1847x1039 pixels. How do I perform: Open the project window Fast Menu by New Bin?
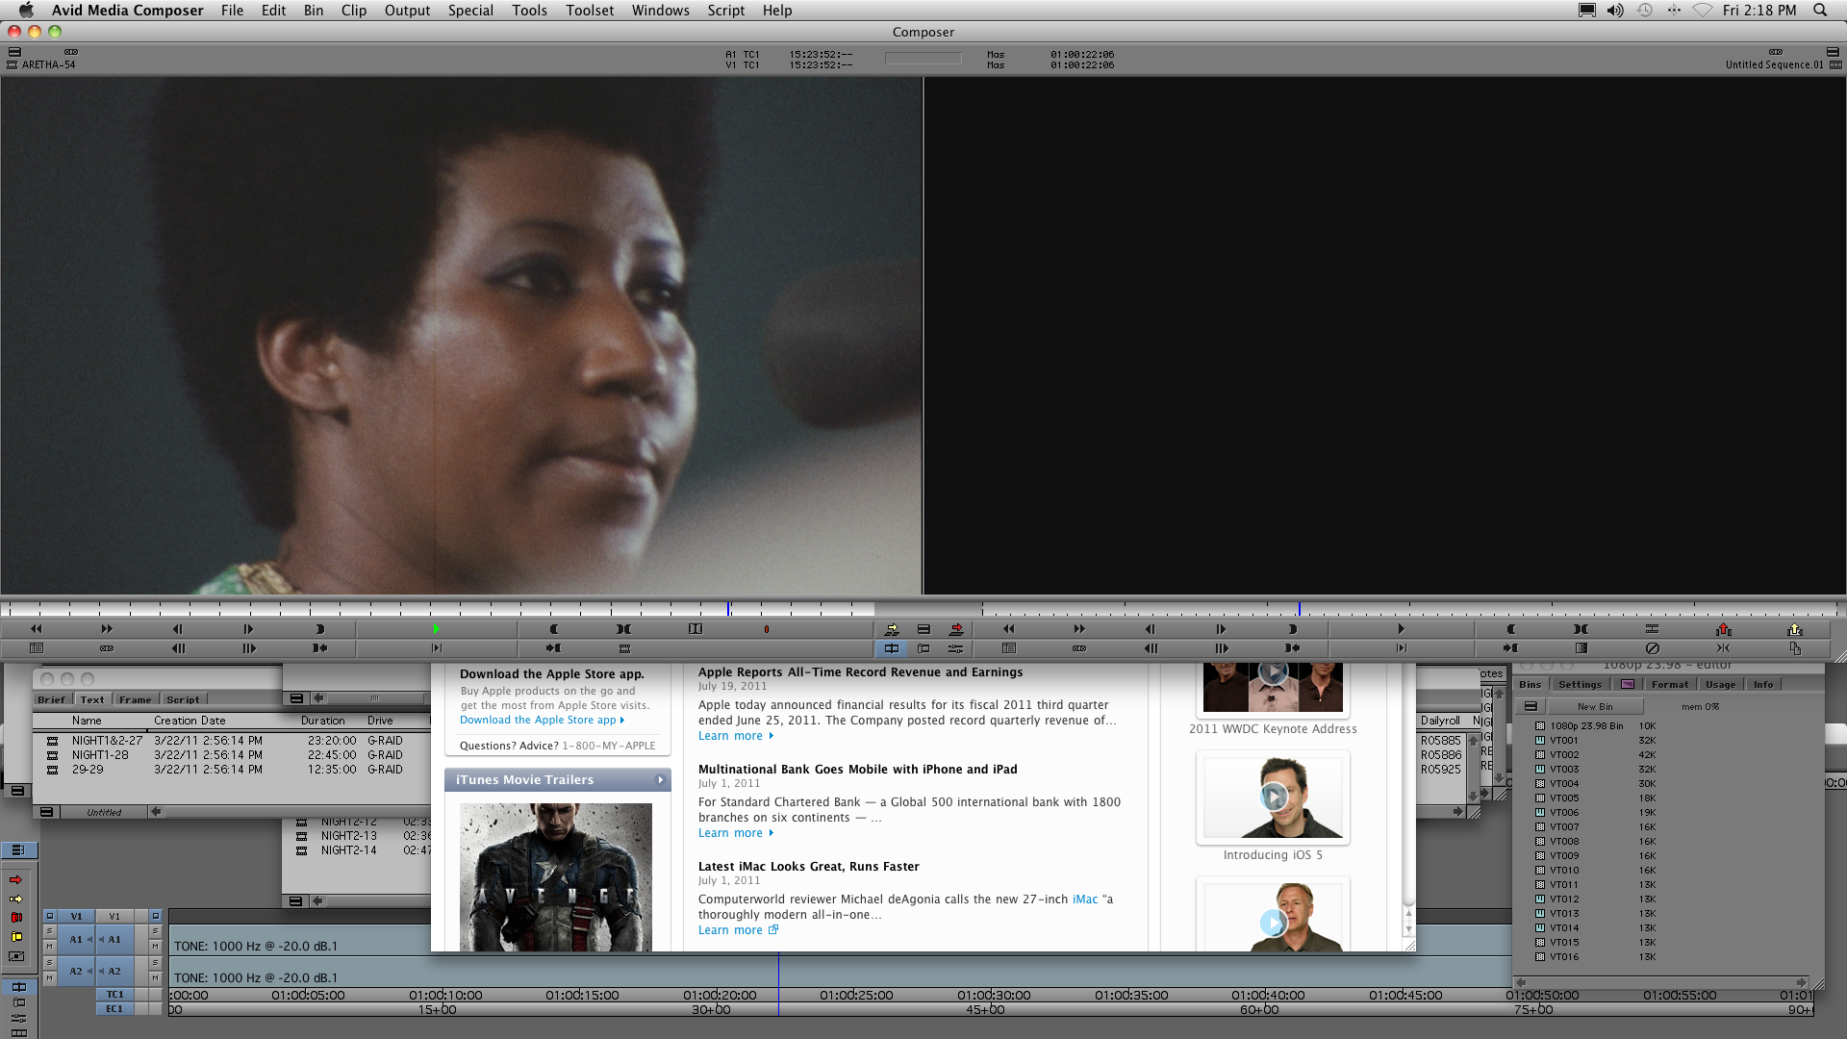pos(1531,706)
